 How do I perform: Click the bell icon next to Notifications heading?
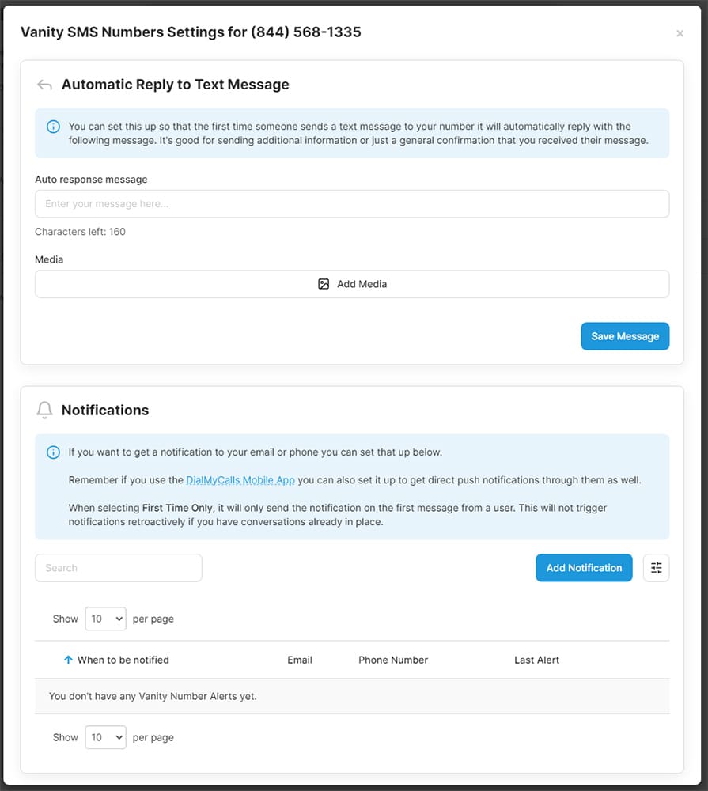(45, 410)
